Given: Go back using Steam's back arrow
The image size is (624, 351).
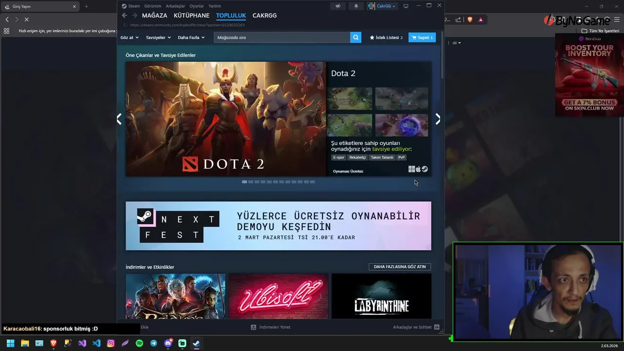Looking at the screenshot, I should click(124, 16).
